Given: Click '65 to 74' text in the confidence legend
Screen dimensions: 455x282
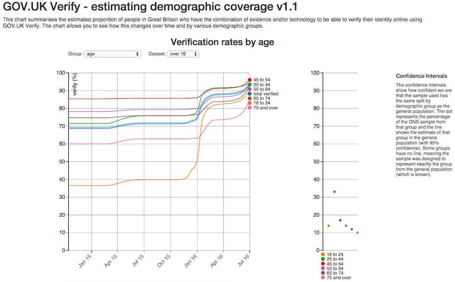Looking at the screenshot, I should (335, 273).
